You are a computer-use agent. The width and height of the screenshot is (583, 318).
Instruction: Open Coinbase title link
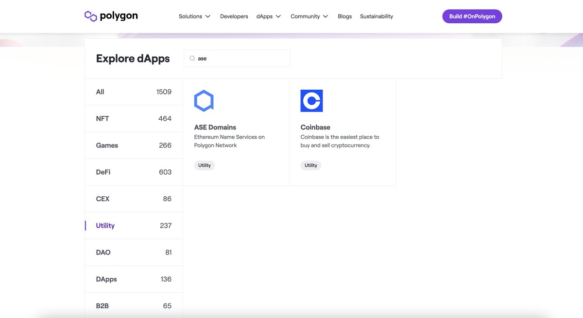[x=315, y=127]
